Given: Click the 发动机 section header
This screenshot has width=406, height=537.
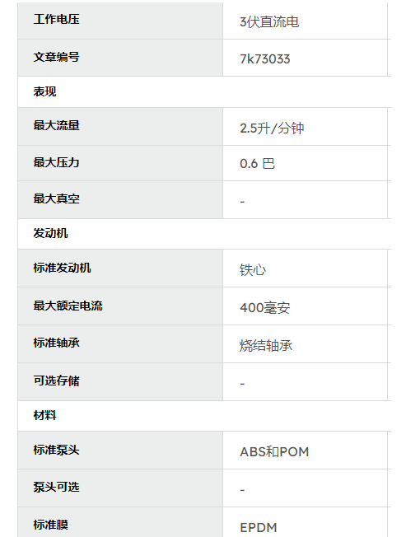Looking at the screenshot, I should click(x=51, y=233).
